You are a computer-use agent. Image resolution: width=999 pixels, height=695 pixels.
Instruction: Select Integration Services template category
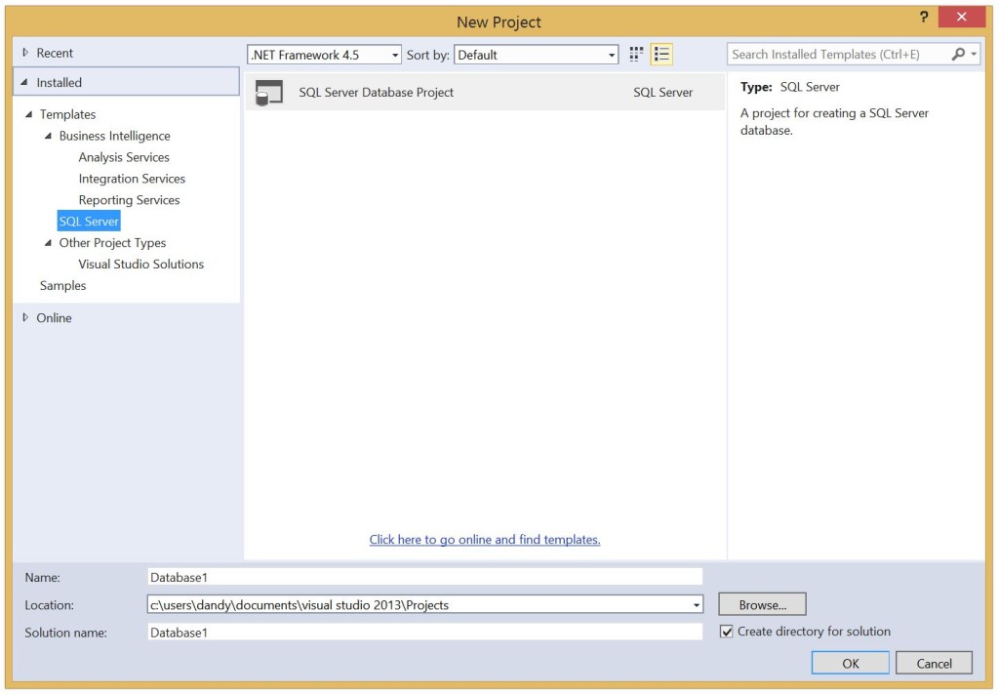coord(132,179)
